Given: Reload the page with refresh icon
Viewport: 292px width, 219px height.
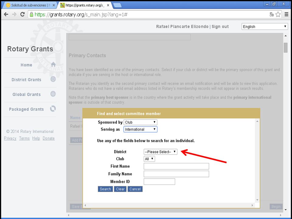Looking at the screenshot, I should (x=22, y=14).
